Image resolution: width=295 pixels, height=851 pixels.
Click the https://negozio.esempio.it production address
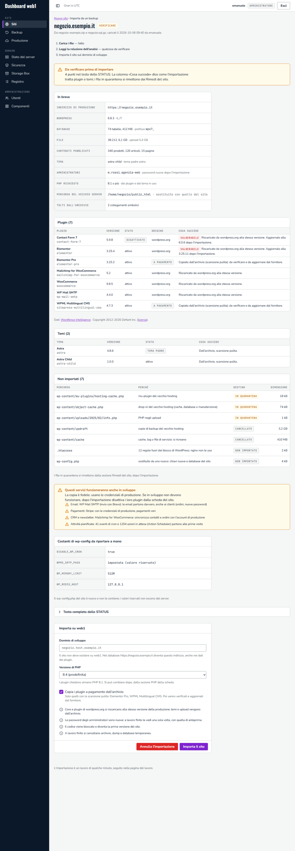coord(130,108)
